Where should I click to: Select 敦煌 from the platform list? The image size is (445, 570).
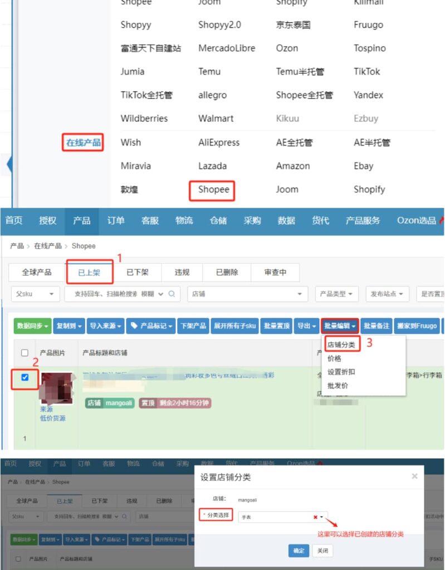point(129,189)
